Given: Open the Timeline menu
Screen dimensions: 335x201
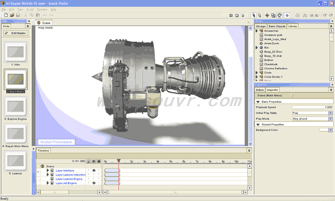Looking at the screenshot, I should coord(42,9).
